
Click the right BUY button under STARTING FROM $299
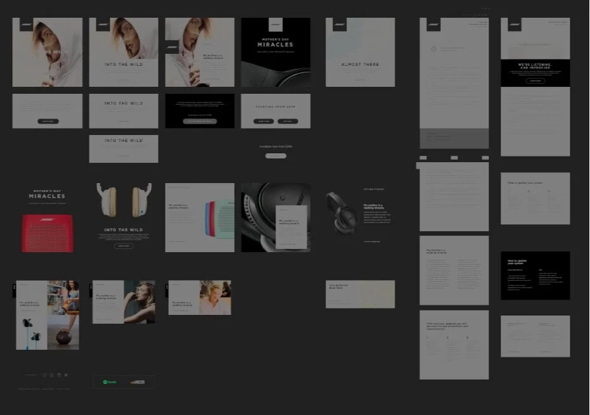click(x=288, y=122)
